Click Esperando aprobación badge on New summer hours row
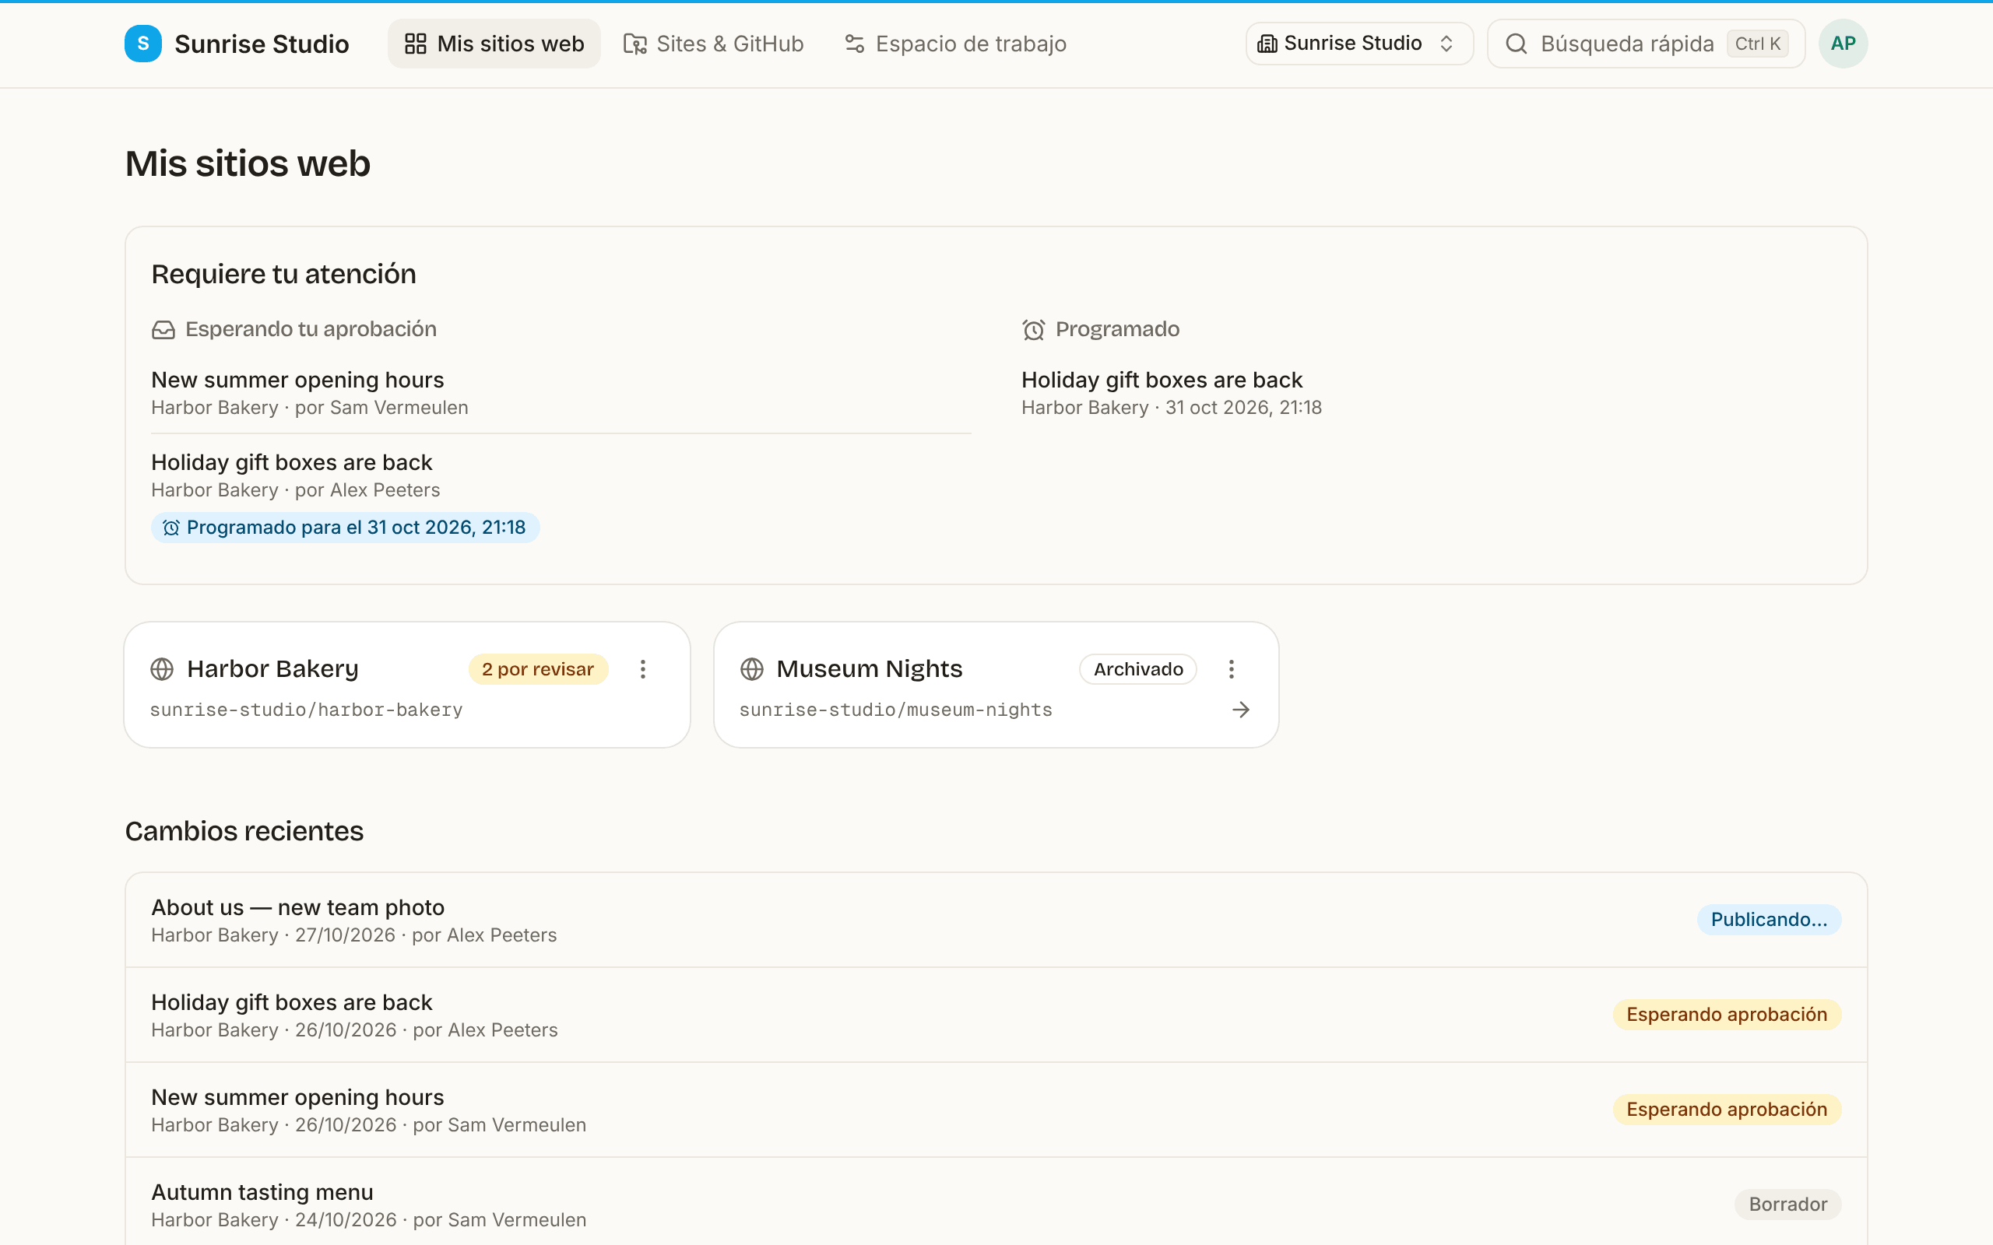Screen dimensions: 1993x1245 coord(1727,1110)
